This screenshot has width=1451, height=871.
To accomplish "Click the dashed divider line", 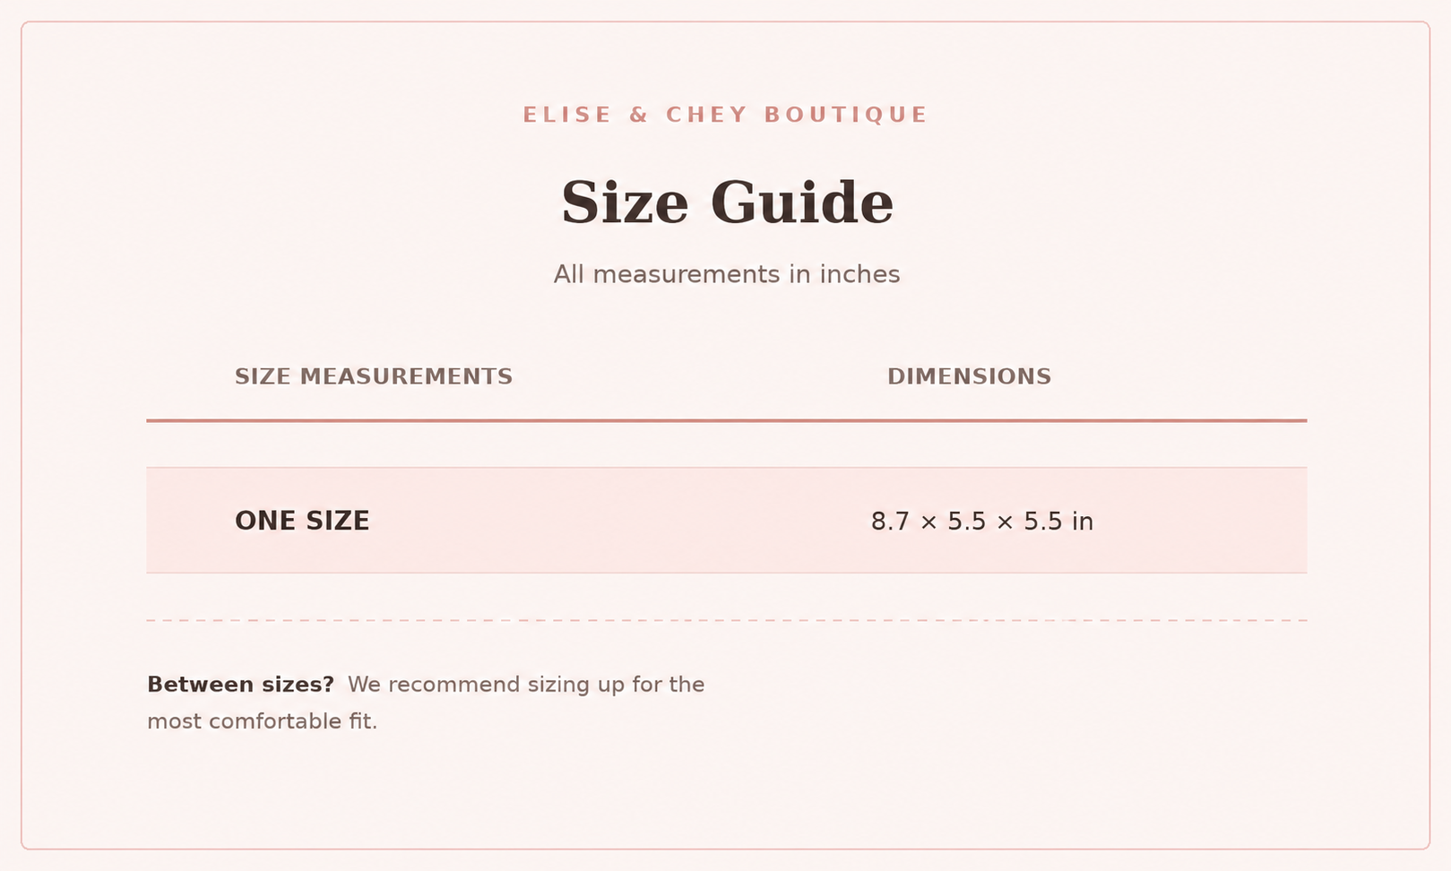I will click(727, 620).
